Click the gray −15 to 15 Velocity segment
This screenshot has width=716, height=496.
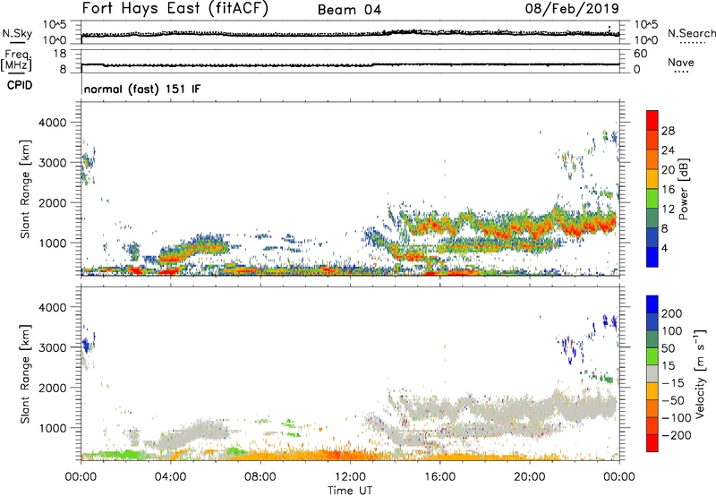click(652, 374)
